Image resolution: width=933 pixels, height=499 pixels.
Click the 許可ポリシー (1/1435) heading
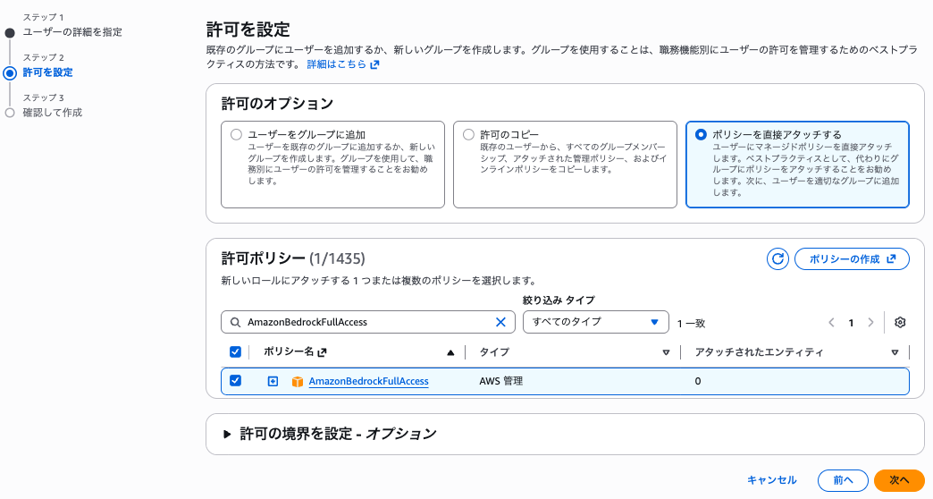(293, 258)
